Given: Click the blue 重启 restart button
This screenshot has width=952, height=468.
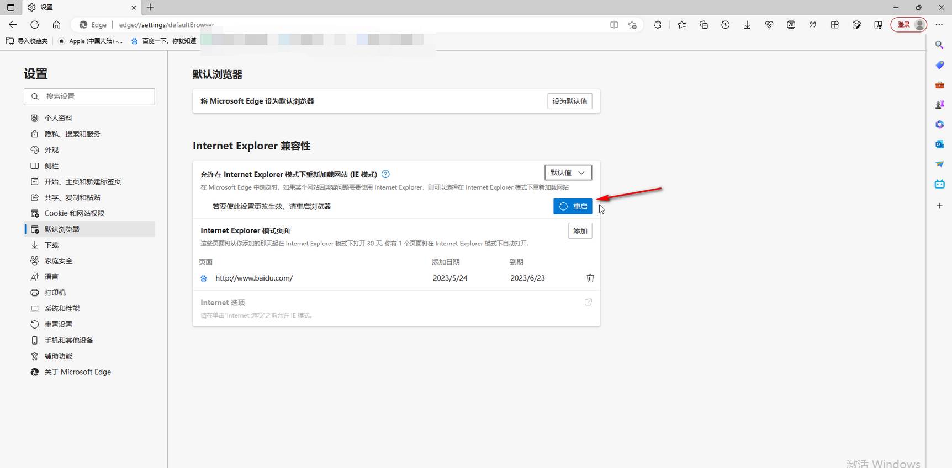Looking at the screenshot, I should pos(573,206).
